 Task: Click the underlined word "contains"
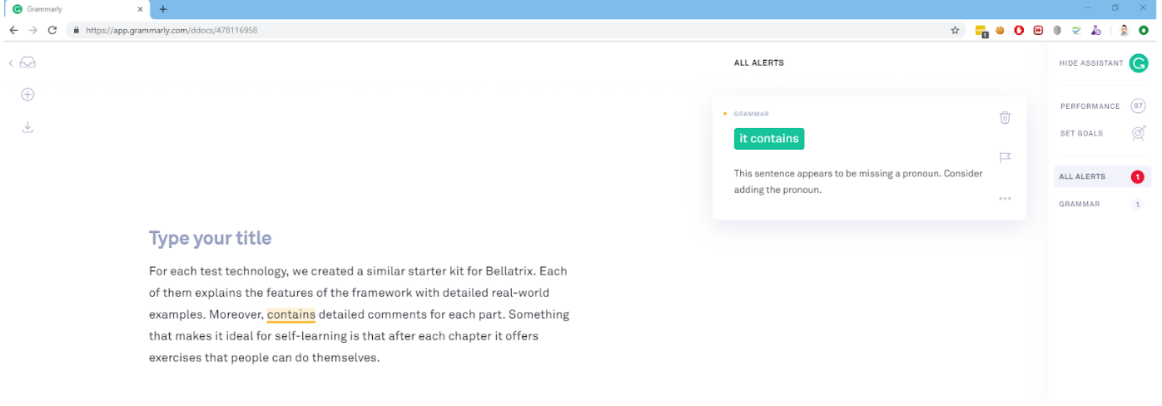point(291,314)
